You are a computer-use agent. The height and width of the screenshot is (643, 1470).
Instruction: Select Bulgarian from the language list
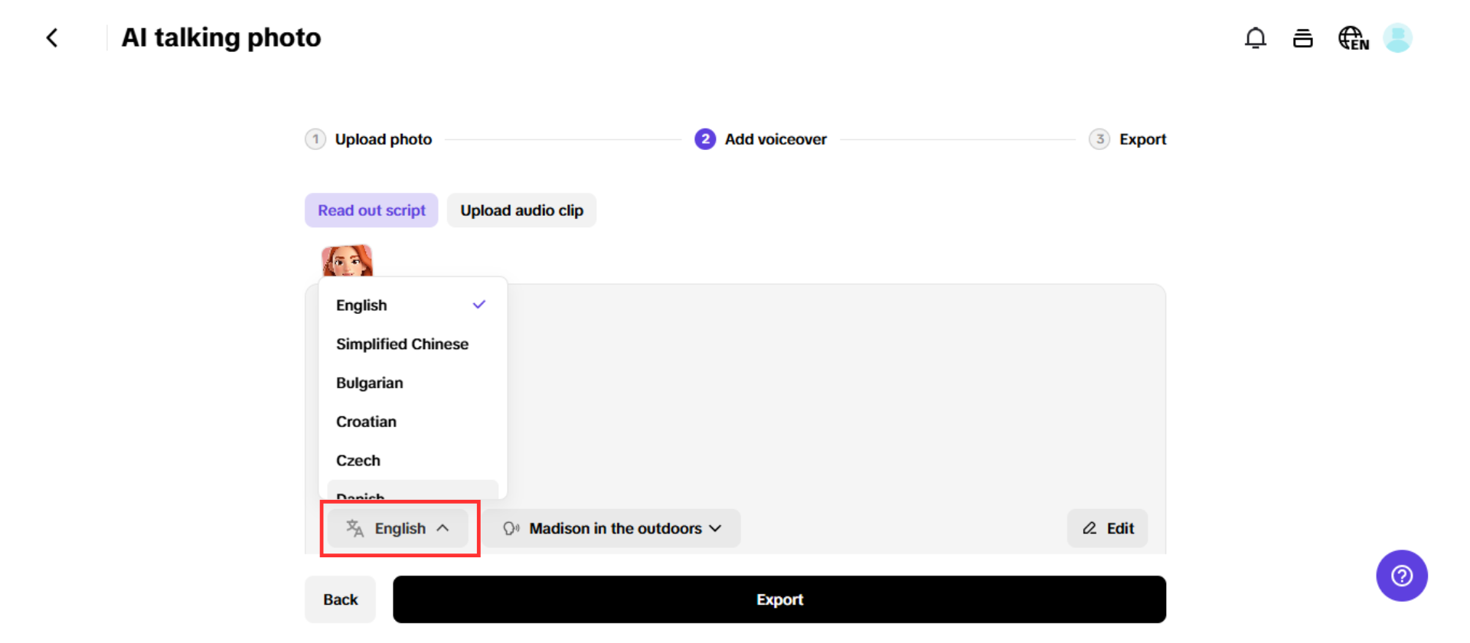370,383
